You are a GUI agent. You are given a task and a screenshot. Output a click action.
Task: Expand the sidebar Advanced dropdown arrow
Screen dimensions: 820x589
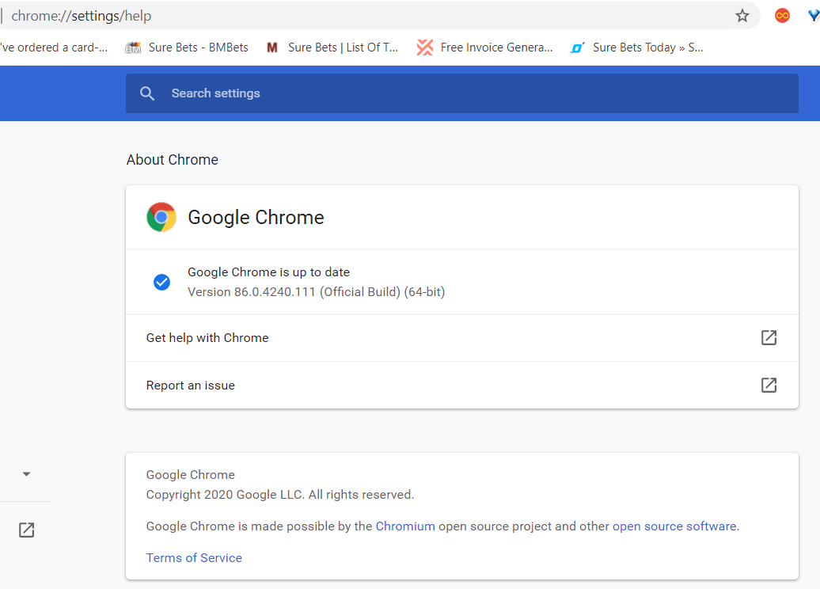(26, 474)
